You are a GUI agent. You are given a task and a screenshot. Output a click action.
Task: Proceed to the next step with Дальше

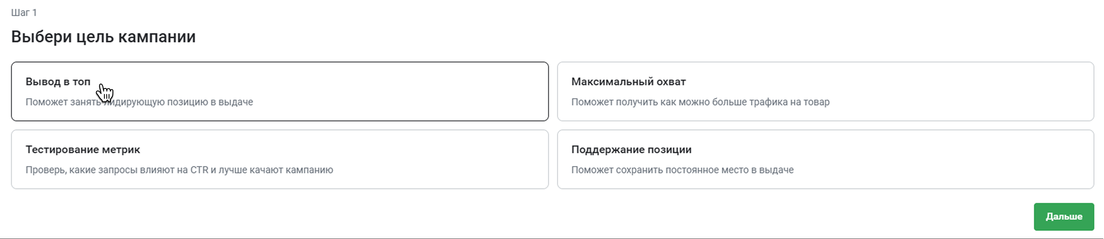(1064, 217)
